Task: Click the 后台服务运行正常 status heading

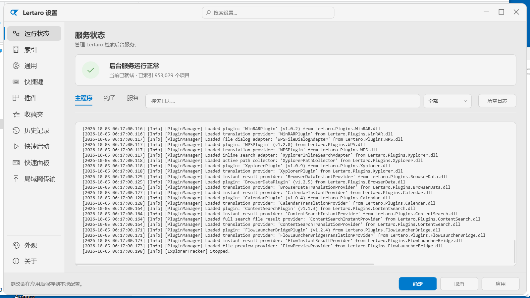Action: [x=134, y=66]
